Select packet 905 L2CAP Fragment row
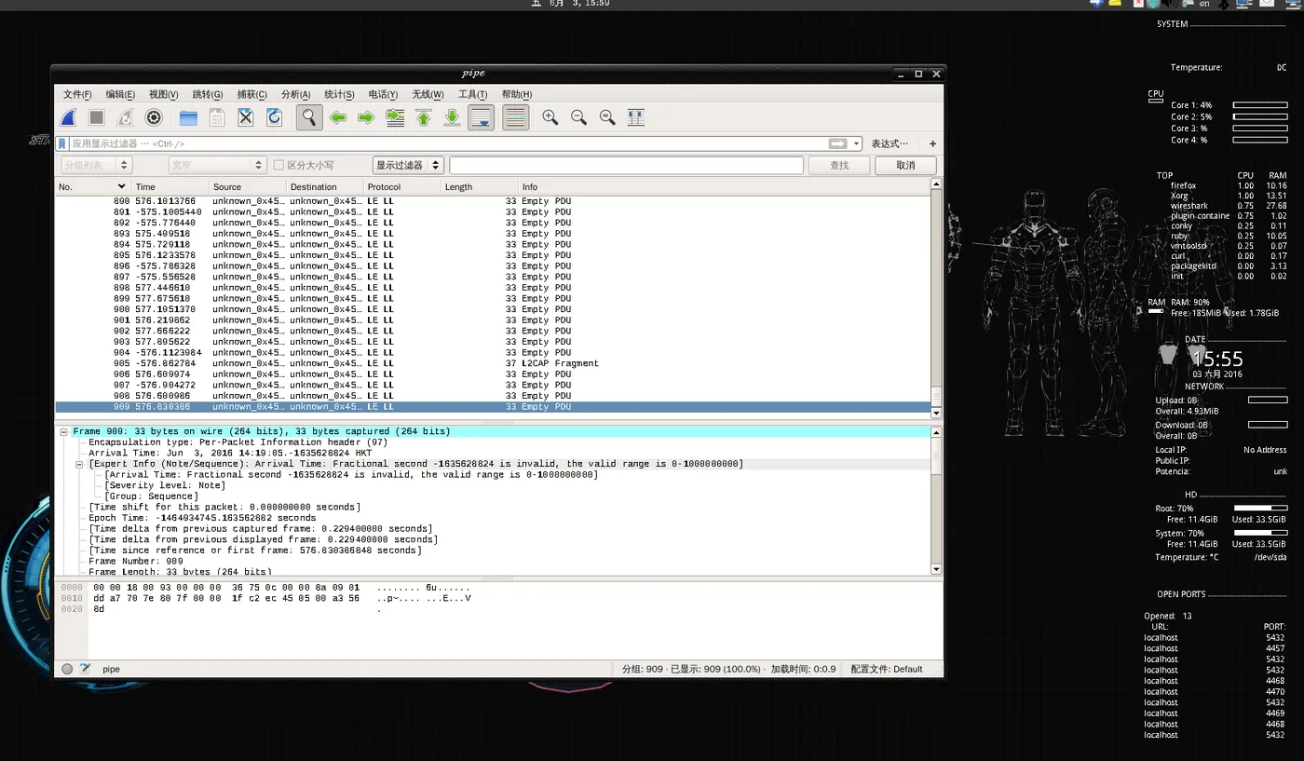Image resolution: width=1304 pixels, height=761 pixels. 493,363
